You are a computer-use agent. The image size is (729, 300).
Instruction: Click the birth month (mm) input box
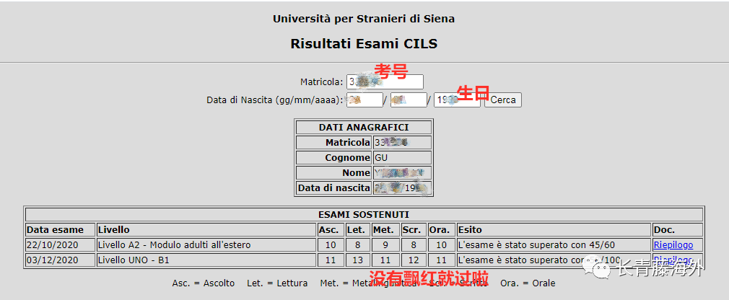point(409,100)
